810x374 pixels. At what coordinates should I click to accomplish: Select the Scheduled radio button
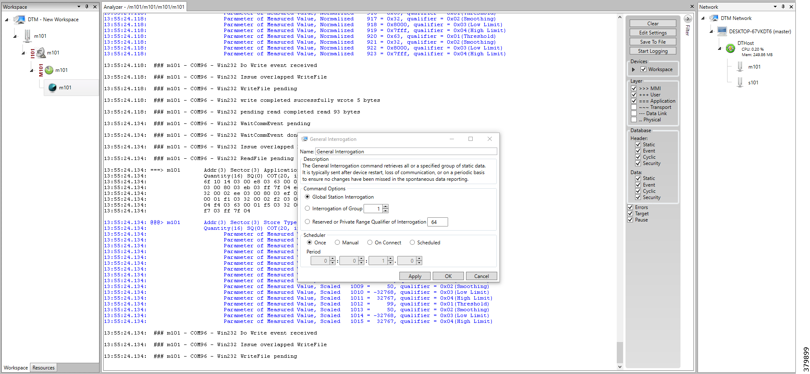click(412, 243)
